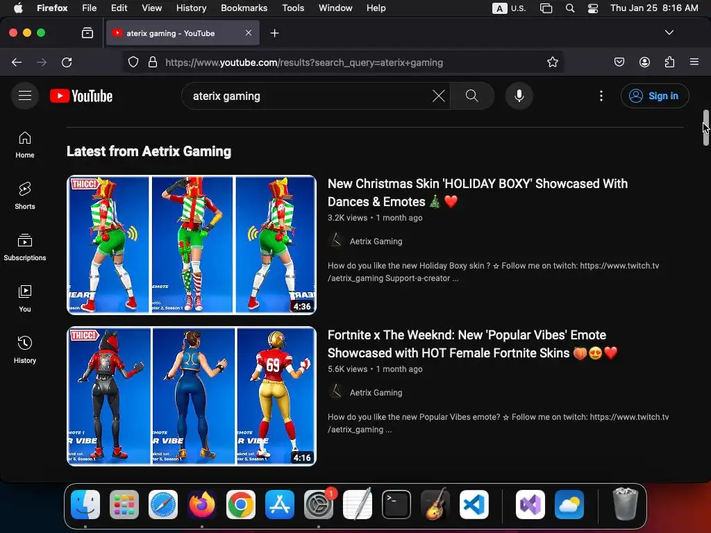Open the Trash in the Dock
This screenshot has height=533, width=711.
tap(626, 504)
